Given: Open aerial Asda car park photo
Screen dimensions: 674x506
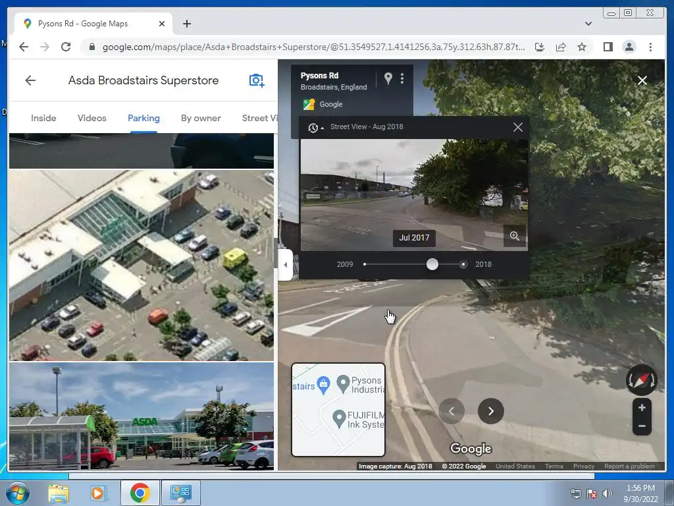Looking at the screenshot, I should [142, 265].
